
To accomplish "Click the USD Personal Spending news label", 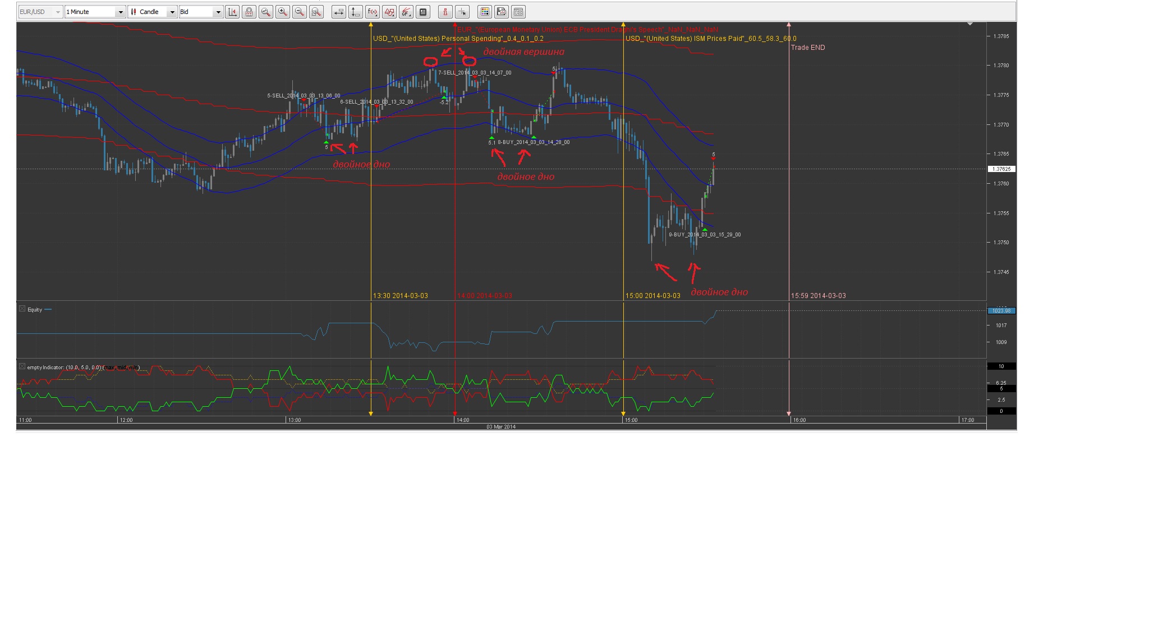I will pos(458,39).
